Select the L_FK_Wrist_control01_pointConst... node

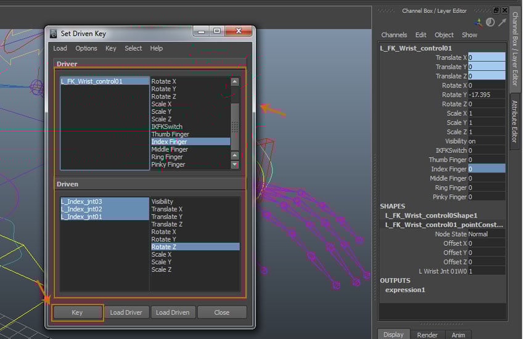point(444,225)
